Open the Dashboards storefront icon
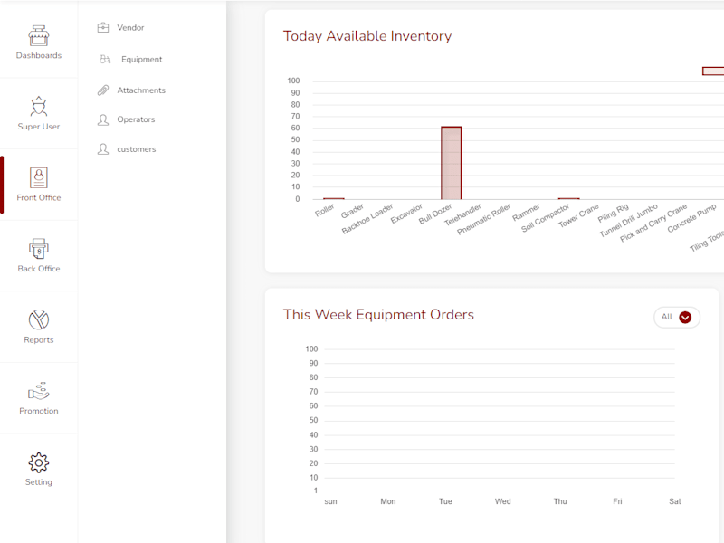 (x=39, y=35)
